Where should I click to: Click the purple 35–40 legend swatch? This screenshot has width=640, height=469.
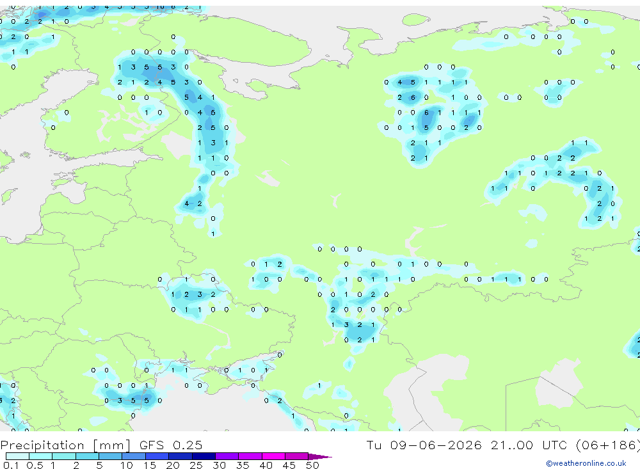(250, 456)
